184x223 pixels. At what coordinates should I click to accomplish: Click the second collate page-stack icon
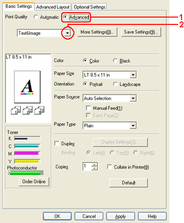pyautogui.click(x=27, y=110)
